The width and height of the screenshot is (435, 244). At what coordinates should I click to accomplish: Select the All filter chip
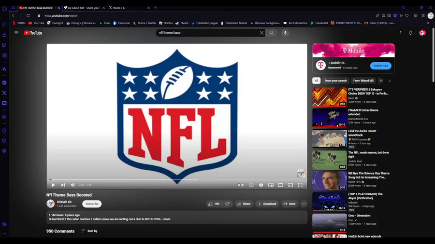316,81
